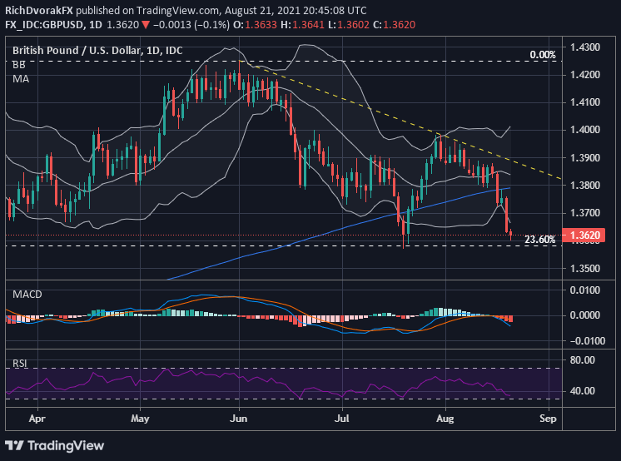Click the 1.4000 price axis label
The image size is (621, 461).
click(585, 130)
